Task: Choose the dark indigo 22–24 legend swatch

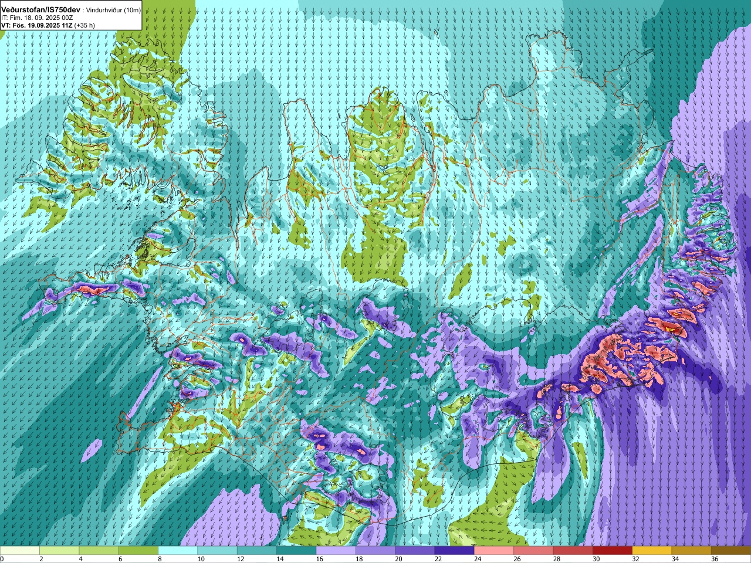Action: pos(454,551)
